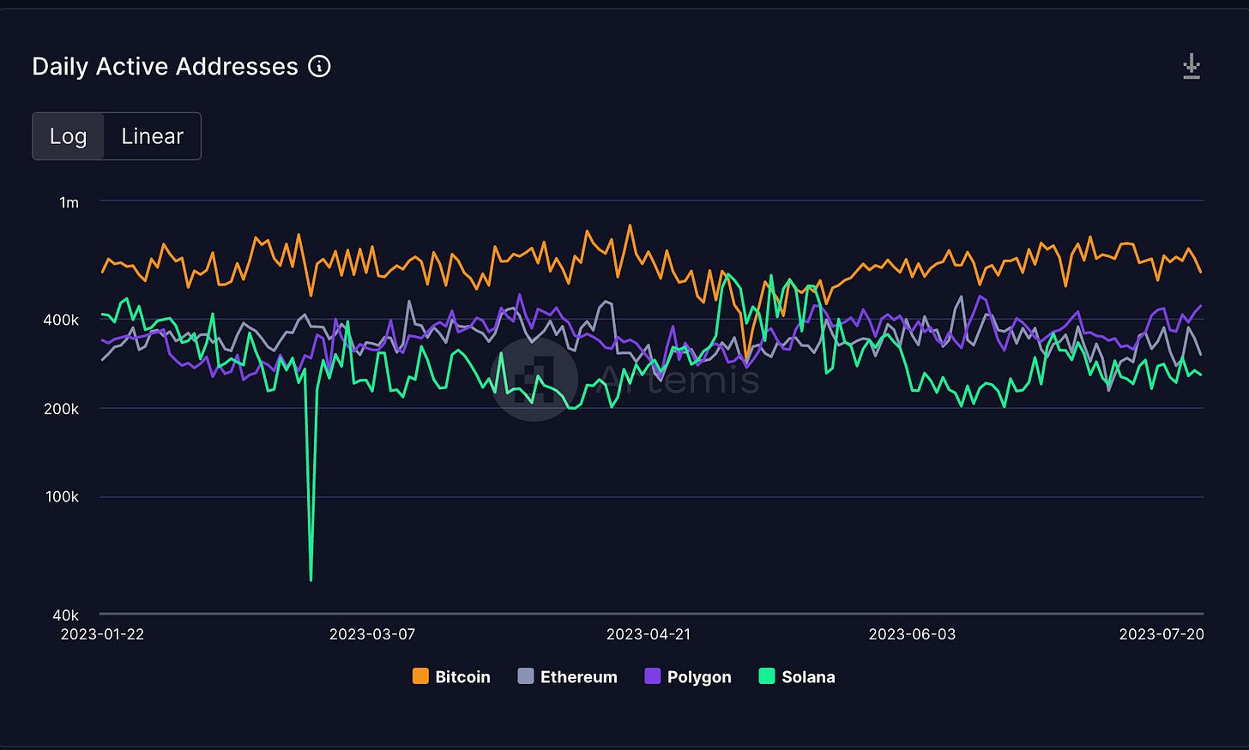
Task: Click the 2023-04-21 date label
Action: [x=649, y=634]
